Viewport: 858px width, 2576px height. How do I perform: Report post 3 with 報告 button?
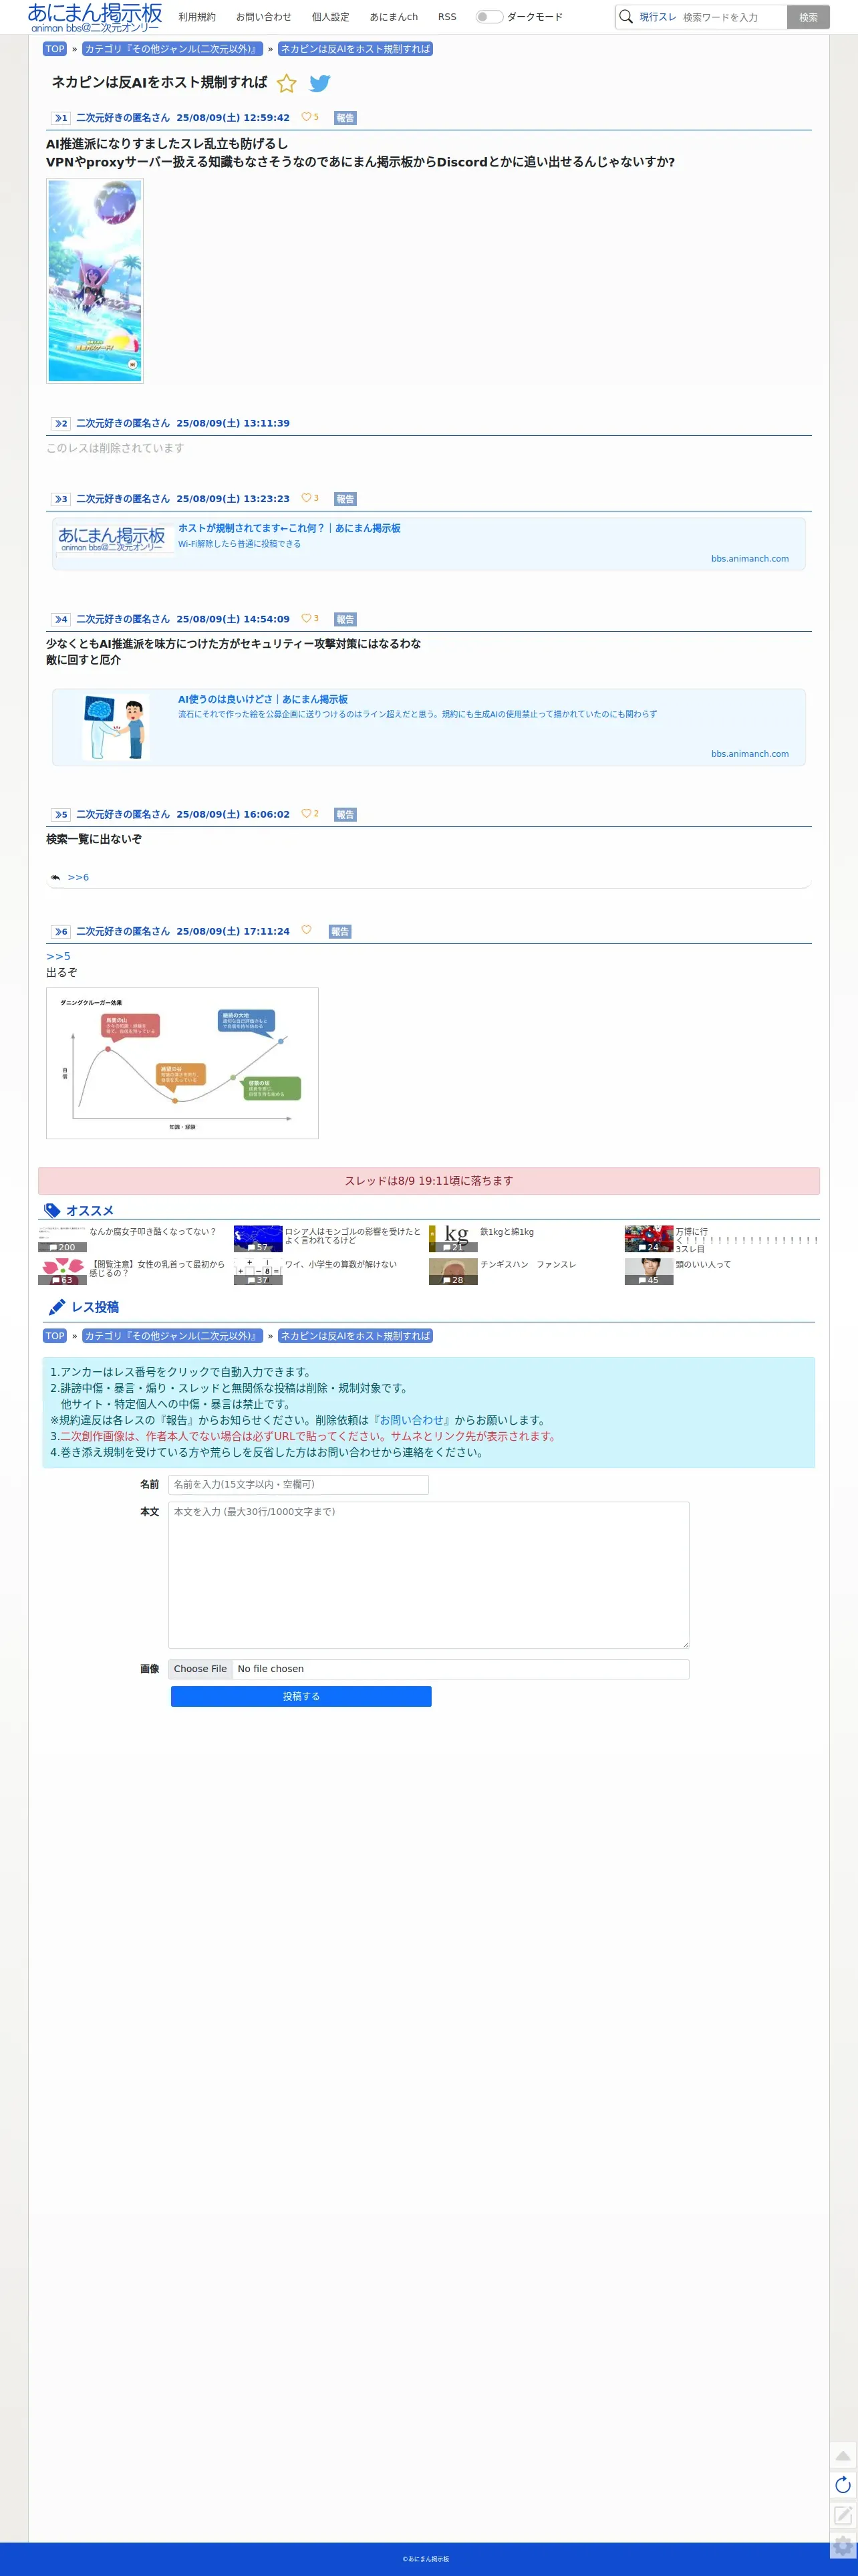(345, 499)
